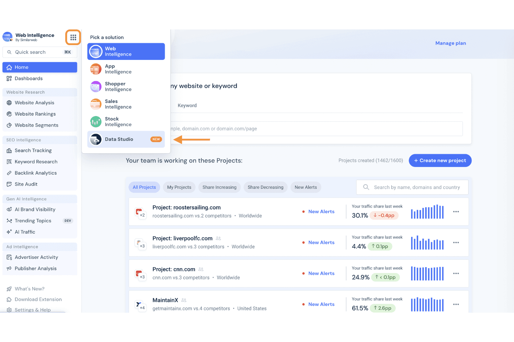Select Stock Intelligence solution

coord(126,122)
